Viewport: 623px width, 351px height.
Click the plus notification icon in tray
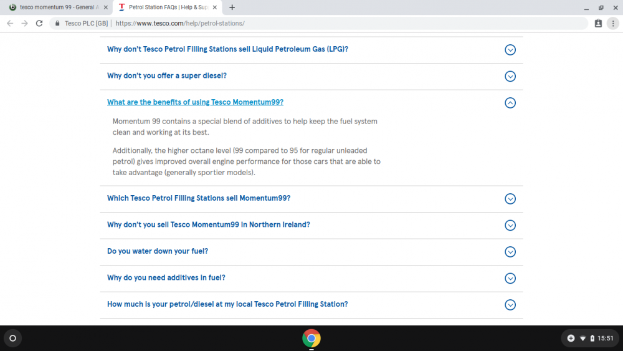[571, 339]
